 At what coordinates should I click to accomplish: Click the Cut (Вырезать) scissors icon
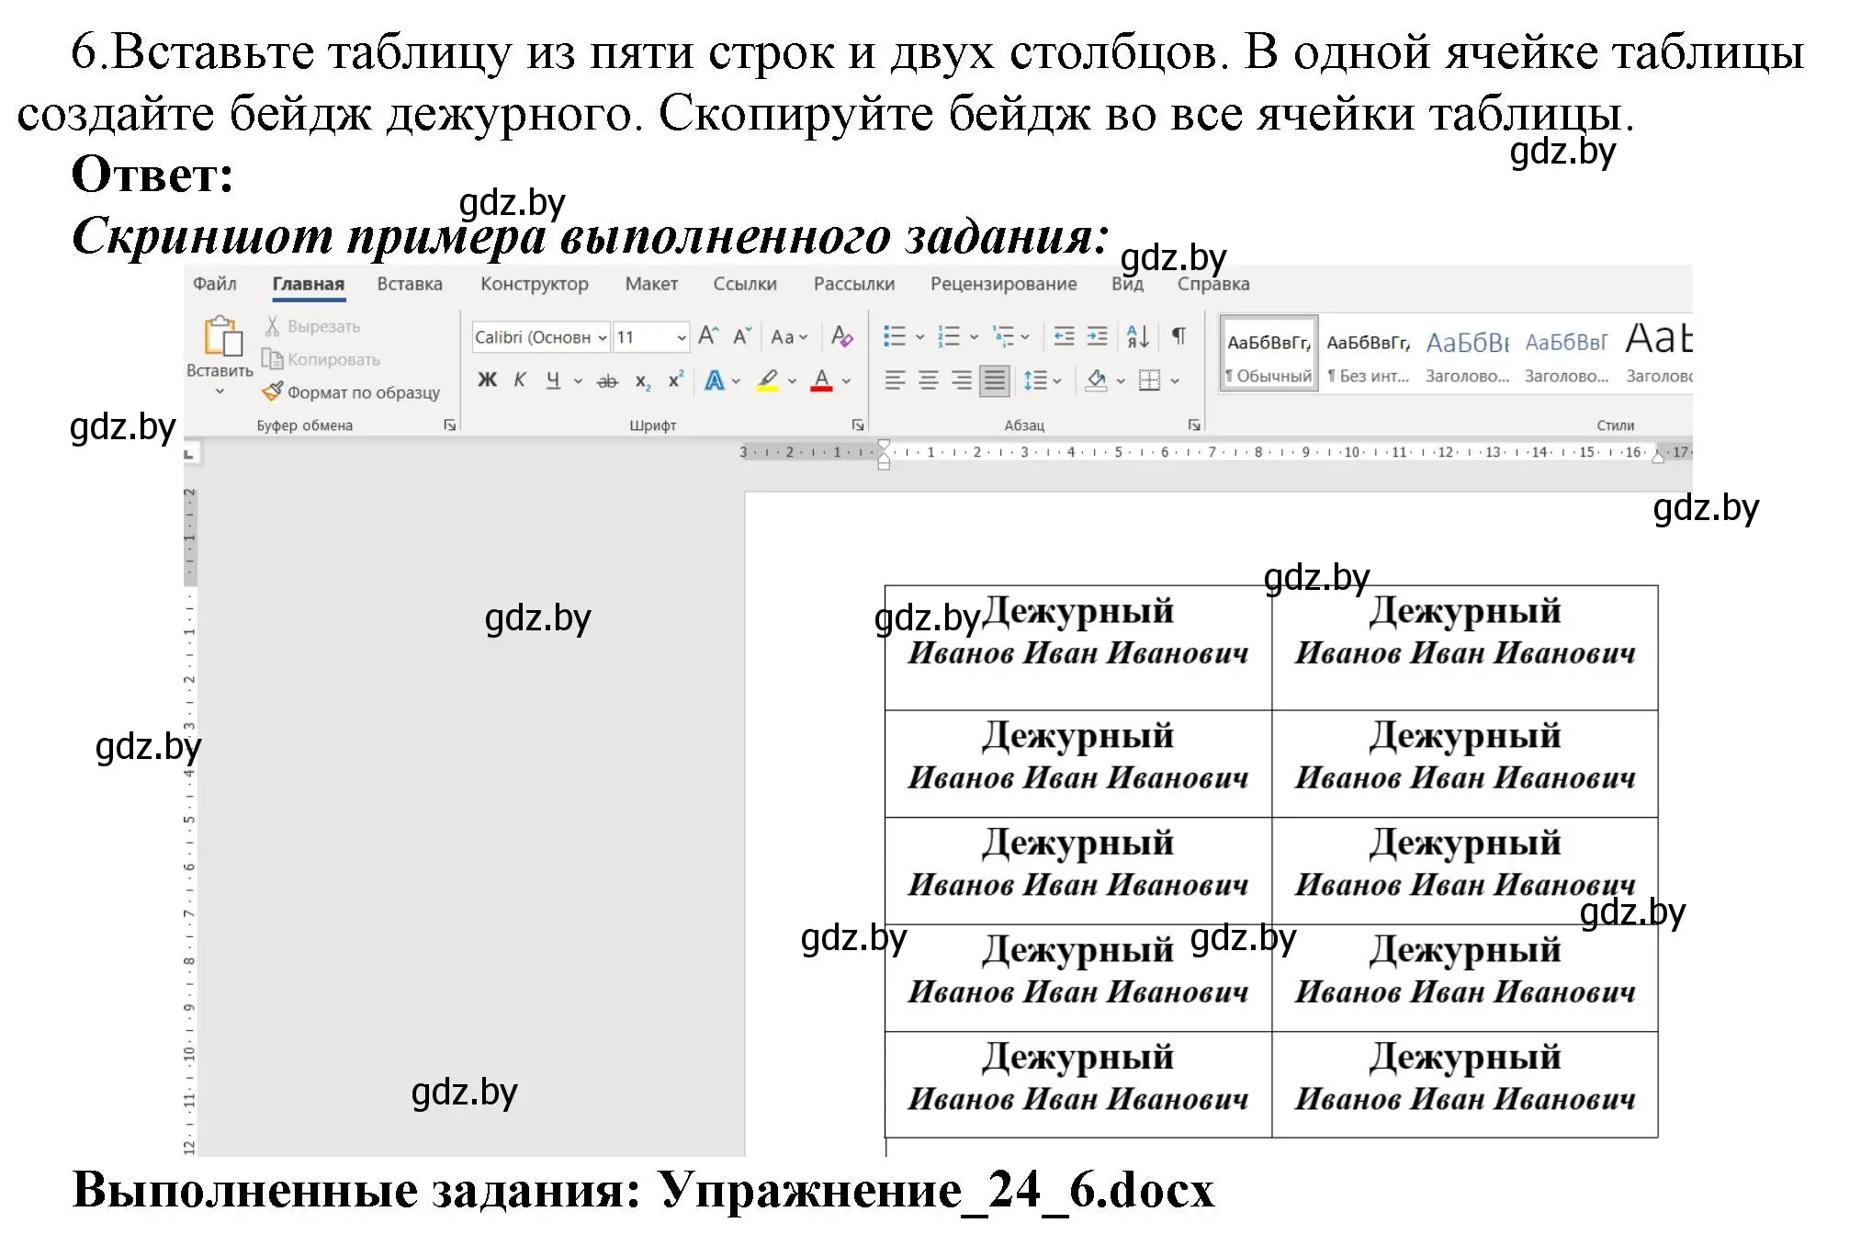[x=272, y=326]
